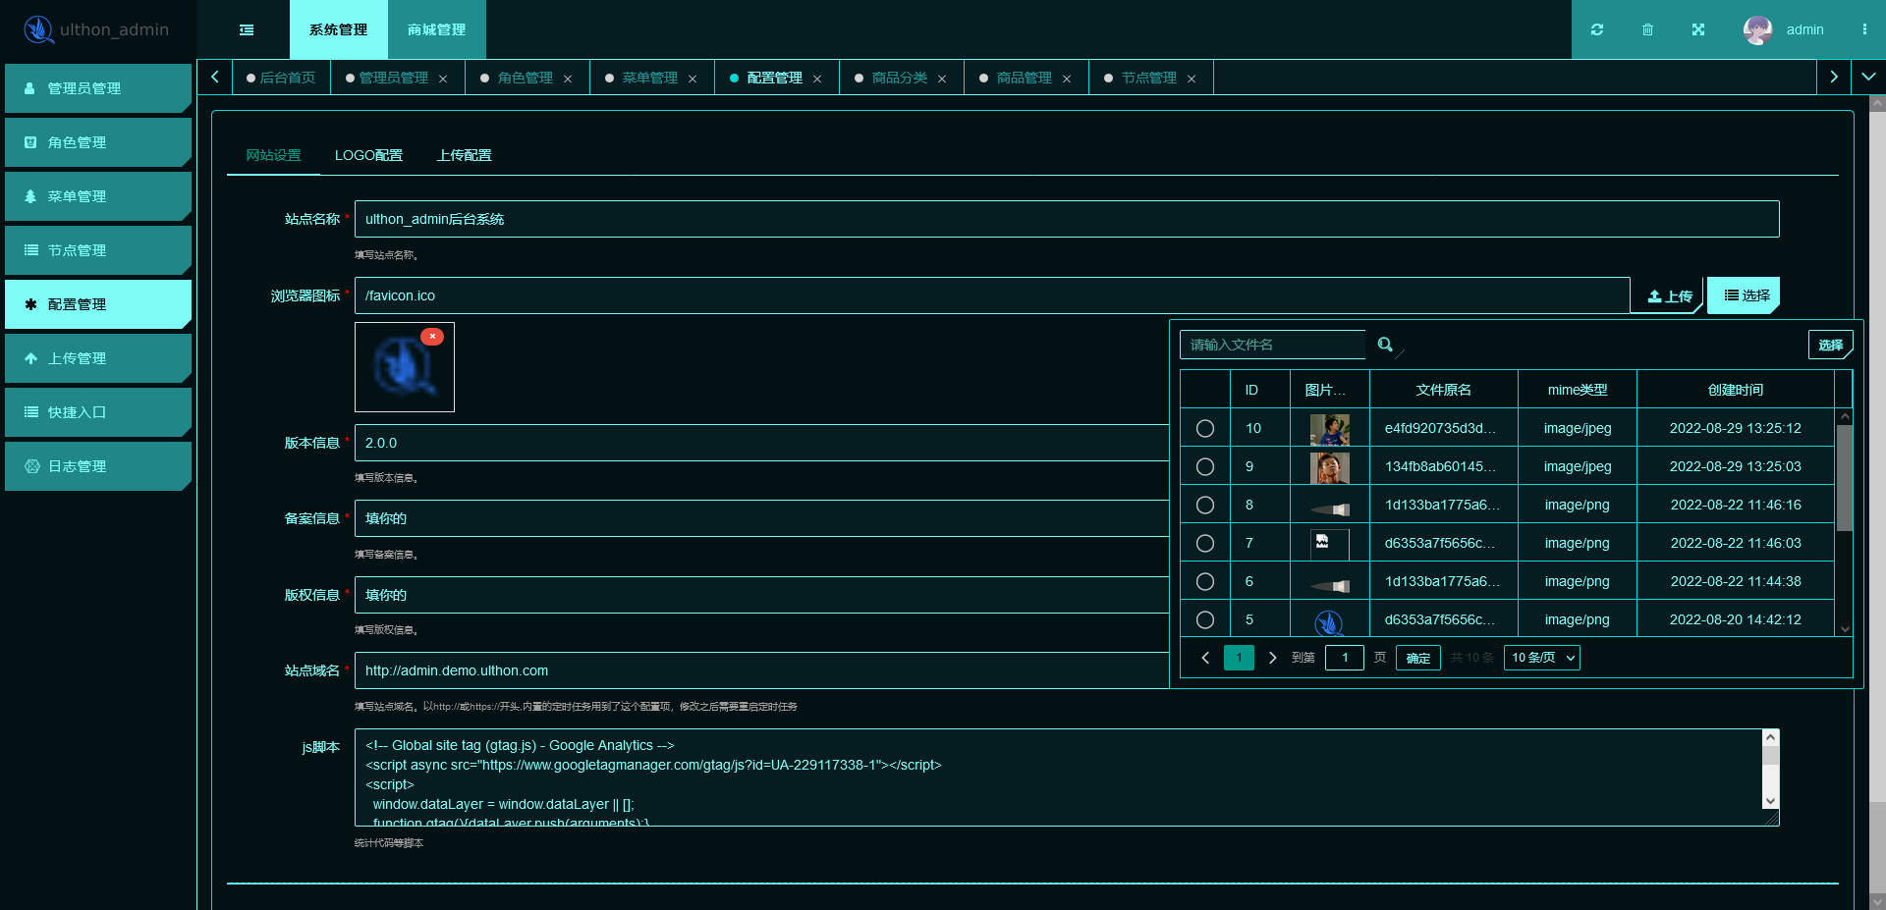Click 确定 in the pagination bar
Viewport: 1886px width, 910px height.
click(1418, 658)
